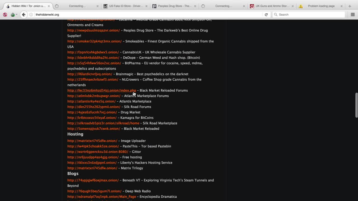Click the reload page icon

(x=266, y=15)
